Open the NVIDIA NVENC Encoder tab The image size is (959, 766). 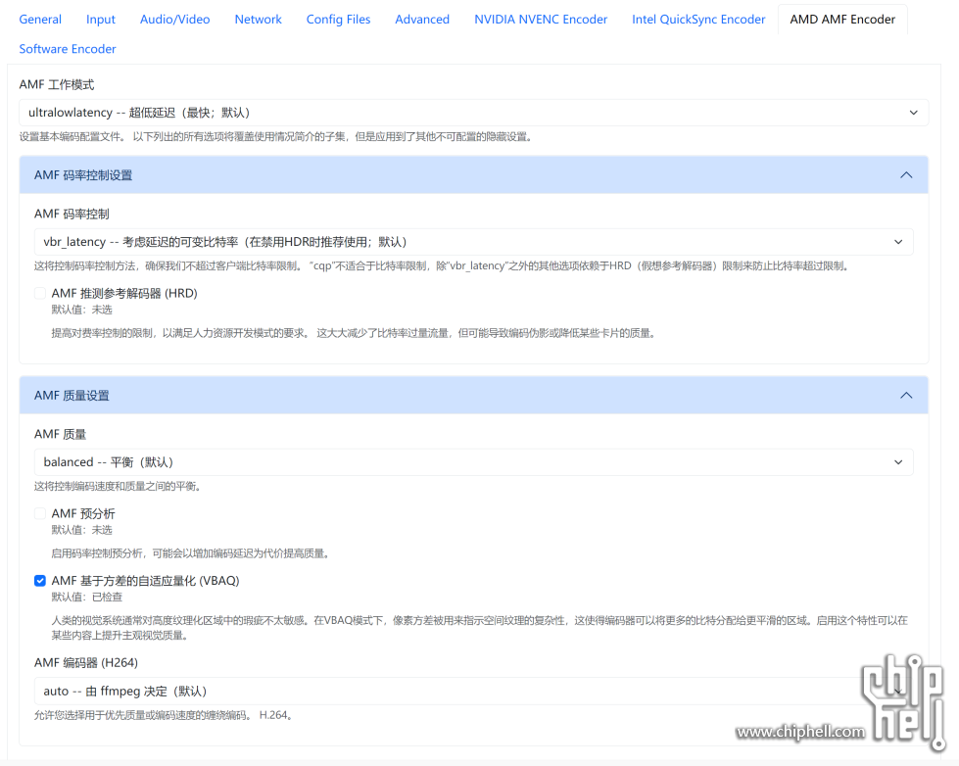coord(541,20)
